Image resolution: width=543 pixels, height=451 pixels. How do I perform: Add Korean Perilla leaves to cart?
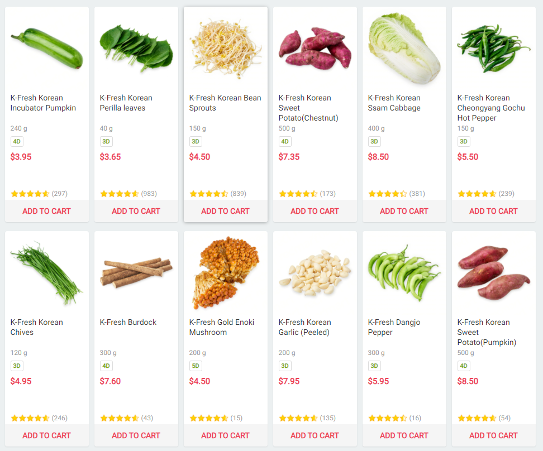tap(136, 211)
